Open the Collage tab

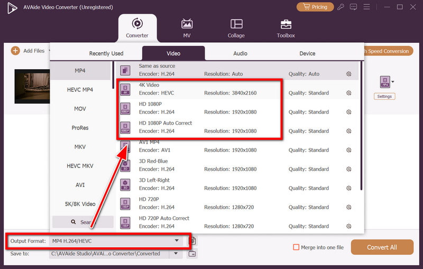click(x=236, y=28)
